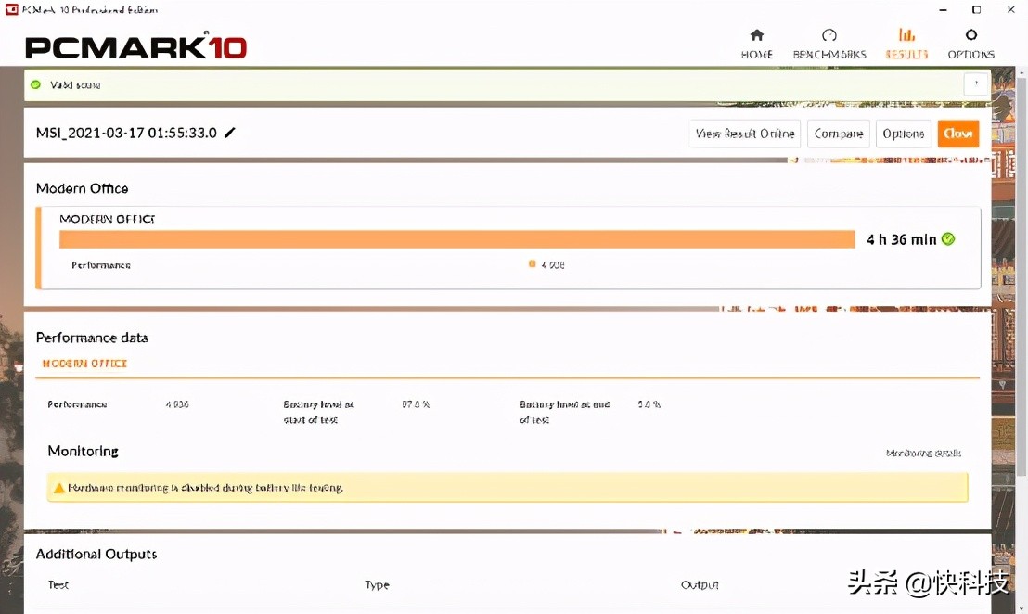Click the '4 h 36 min' battery life result
Screen dimensions: 1028x614
coord(902,240)
